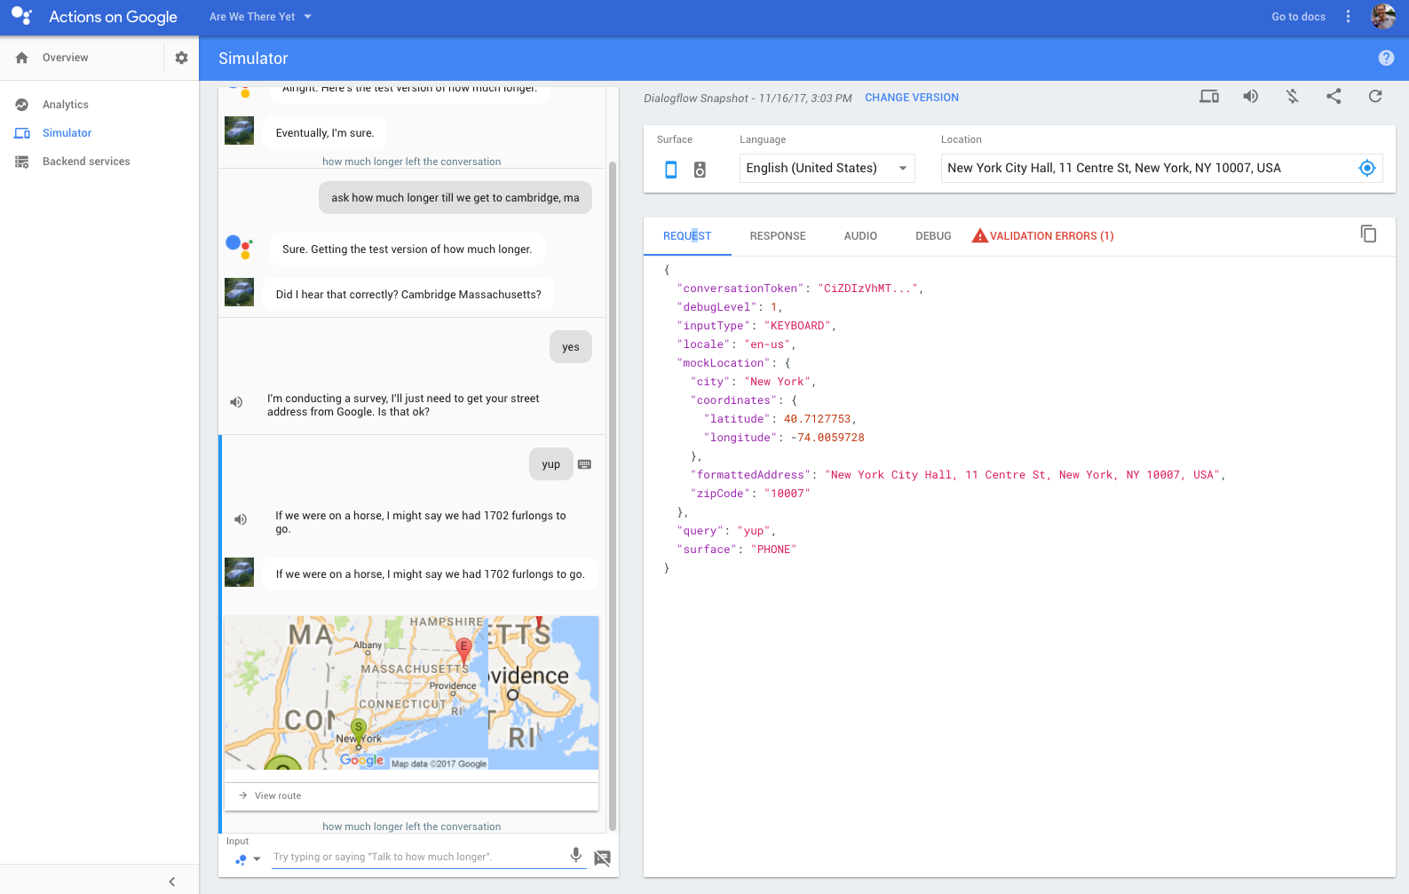Click the user profile avatar

pos(1383,17)
